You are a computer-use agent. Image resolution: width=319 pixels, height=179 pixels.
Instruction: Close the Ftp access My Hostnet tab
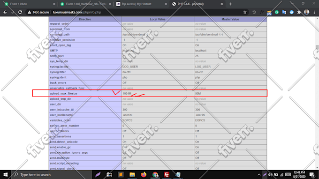[x=166, y=4]
